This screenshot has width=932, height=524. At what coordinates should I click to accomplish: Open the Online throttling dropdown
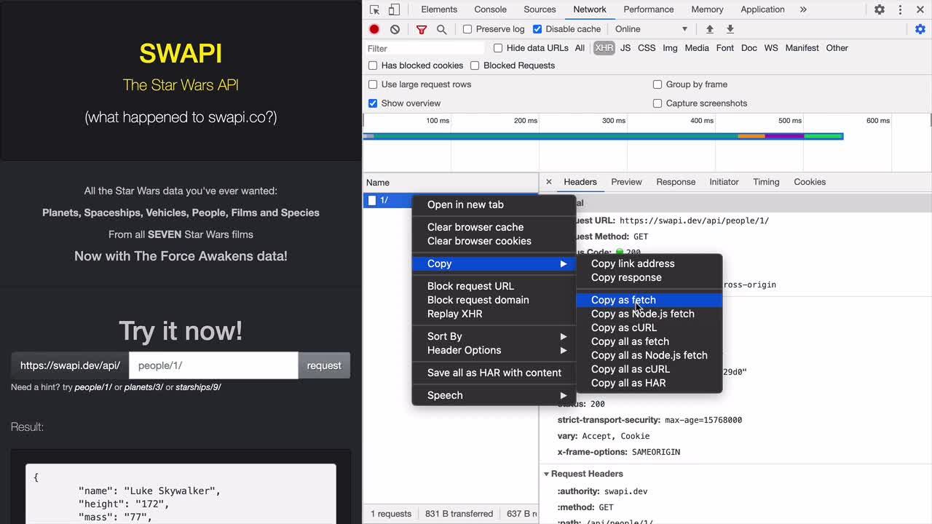tap(650, 29)
